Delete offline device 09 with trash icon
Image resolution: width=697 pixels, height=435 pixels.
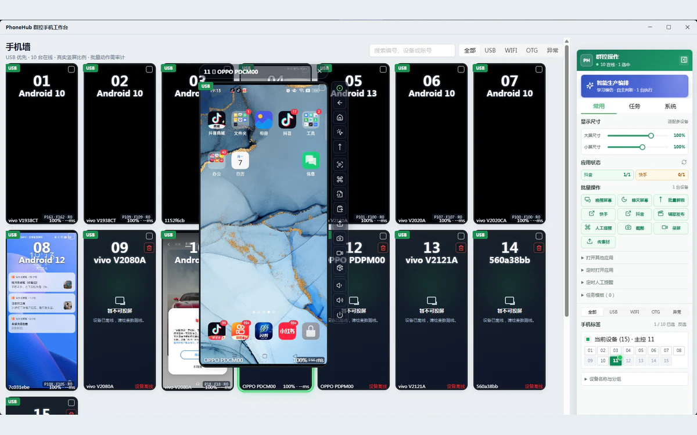[x=149, y=248]
